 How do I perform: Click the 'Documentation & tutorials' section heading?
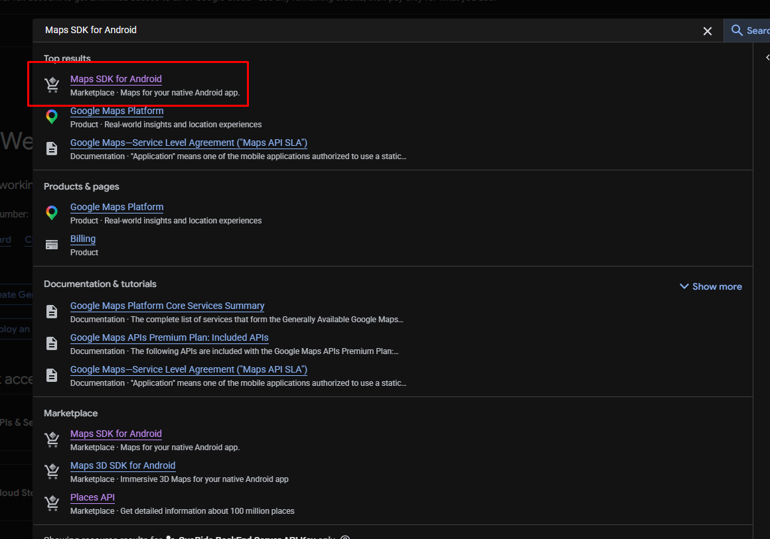[x=100, y=284]
